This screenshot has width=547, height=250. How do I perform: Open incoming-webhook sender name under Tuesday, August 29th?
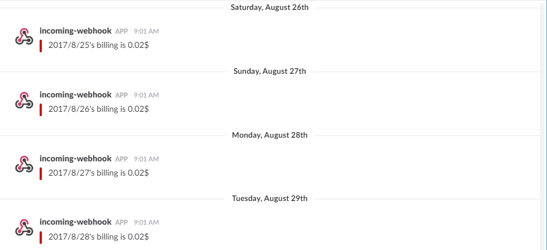pyautogui.click(x=75, y=222)
